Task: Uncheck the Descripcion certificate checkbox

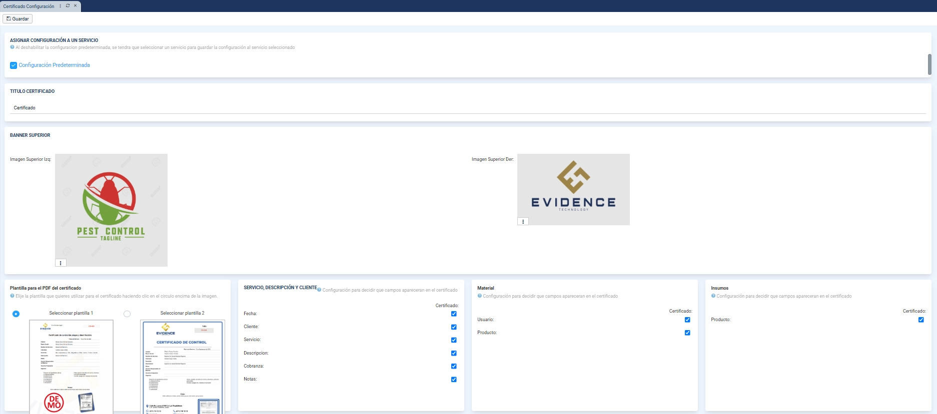Action: pos(454,353)
